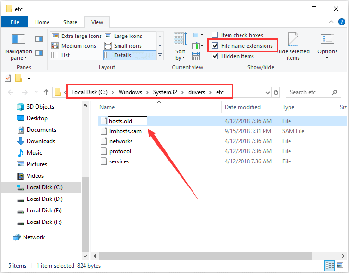Viewport: 349px width, 273px height.
Task: Select Details layout
Action: pos(130,55)
